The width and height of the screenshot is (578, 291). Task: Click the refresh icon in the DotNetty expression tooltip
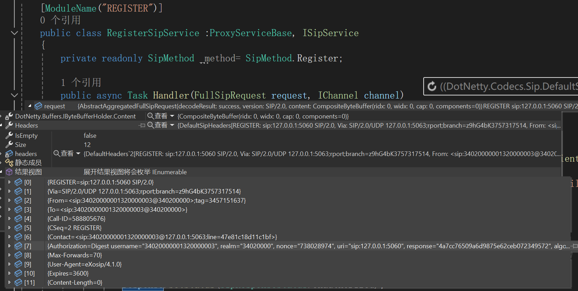432,86
